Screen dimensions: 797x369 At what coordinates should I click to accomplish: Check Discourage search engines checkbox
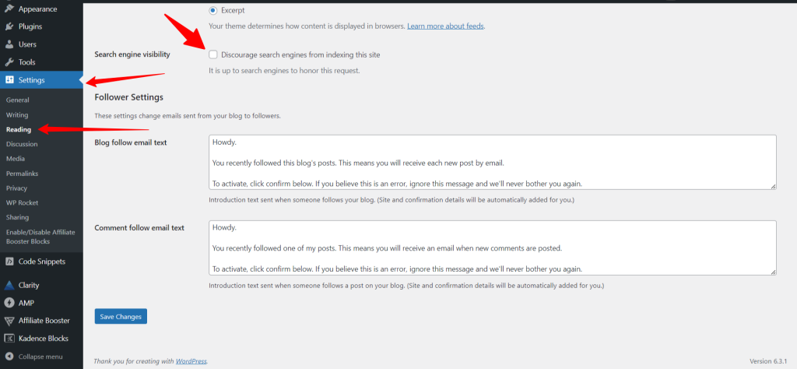pyautogui.click(x=213, y=54)
